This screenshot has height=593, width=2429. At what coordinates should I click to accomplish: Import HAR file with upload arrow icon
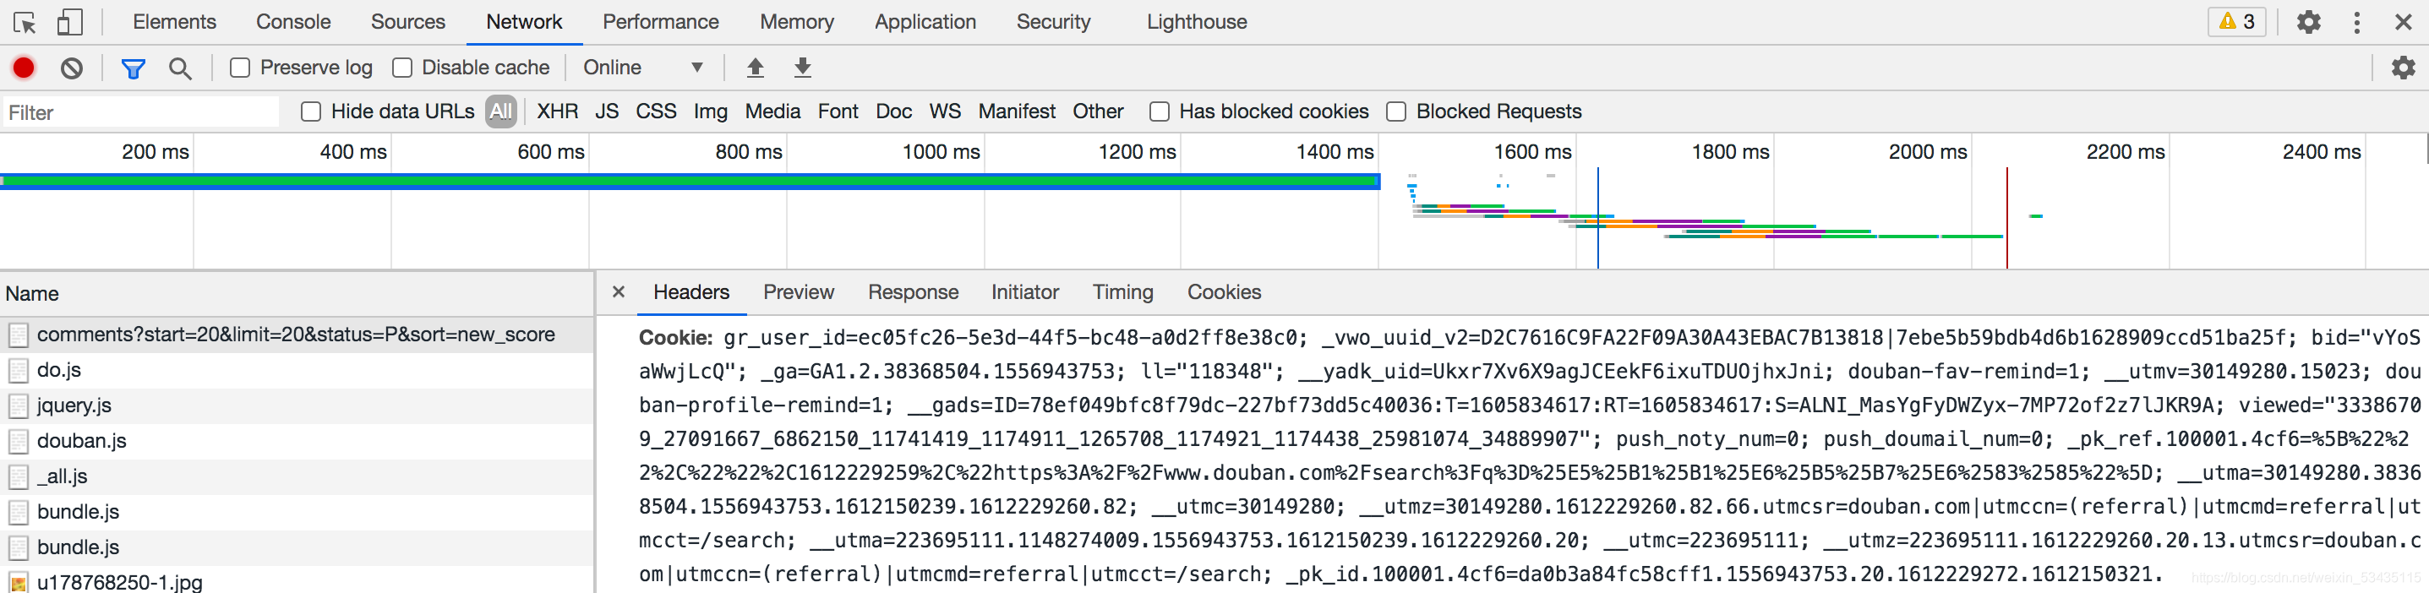point(756,68)
